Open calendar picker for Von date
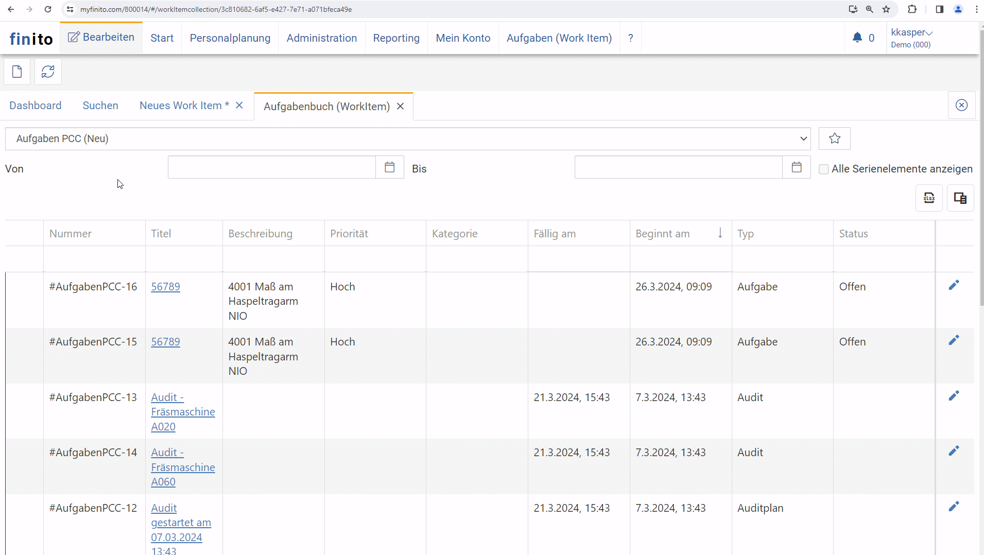 click(390, 167)
